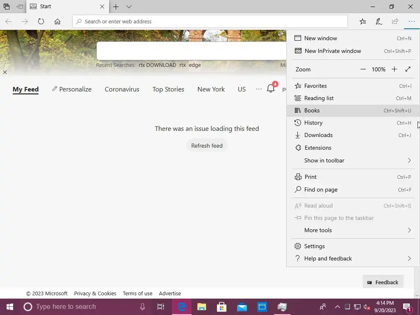Open Settings from the menu
420x315 pixels.
(353, 246)
